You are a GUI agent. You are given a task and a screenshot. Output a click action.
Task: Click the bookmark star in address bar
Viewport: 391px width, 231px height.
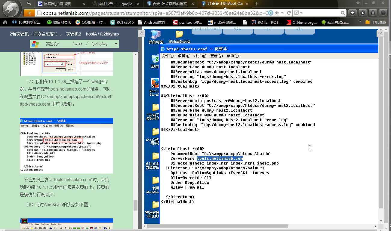(277, 13)
